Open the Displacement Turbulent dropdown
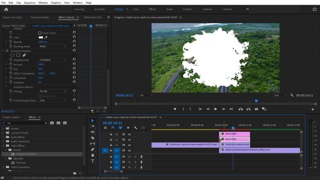 point(52,60)
